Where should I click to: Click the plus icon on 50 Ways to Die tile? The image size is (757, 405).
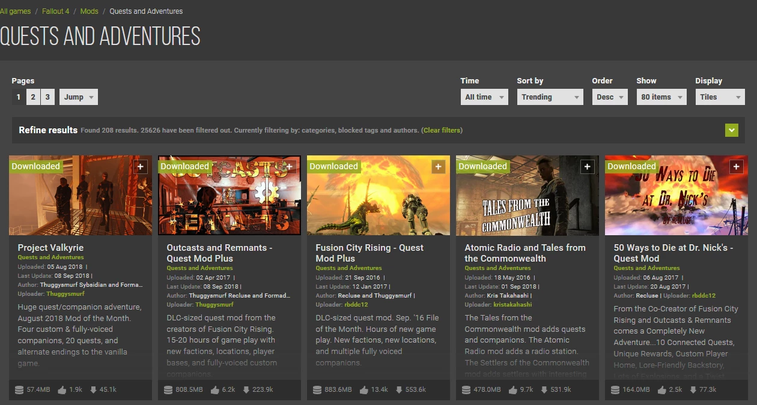737,167
